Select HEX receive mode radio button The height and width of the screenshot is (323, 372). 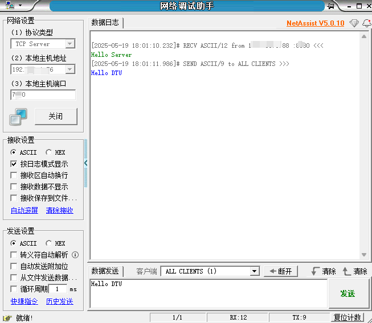[48, 152]
